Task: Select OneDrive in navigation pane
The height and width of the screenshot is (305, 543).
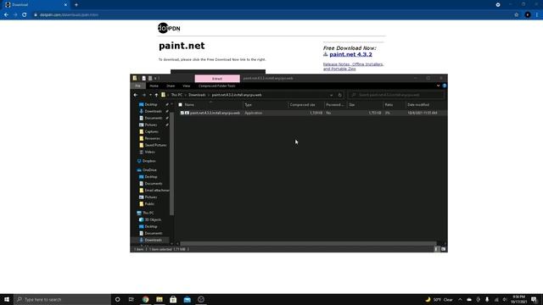Action: tap(149, 169)
